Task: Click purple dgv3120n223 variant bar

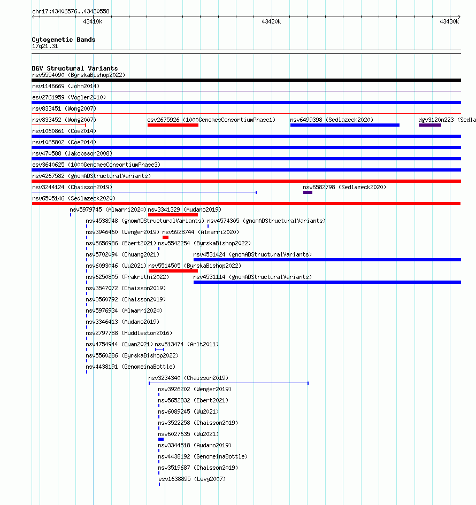Action: click(x=430, y=125)
